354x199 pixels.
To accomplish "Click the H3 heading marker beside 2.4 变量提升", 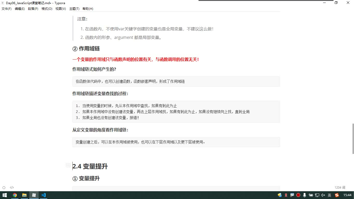I will click(68, 165).
